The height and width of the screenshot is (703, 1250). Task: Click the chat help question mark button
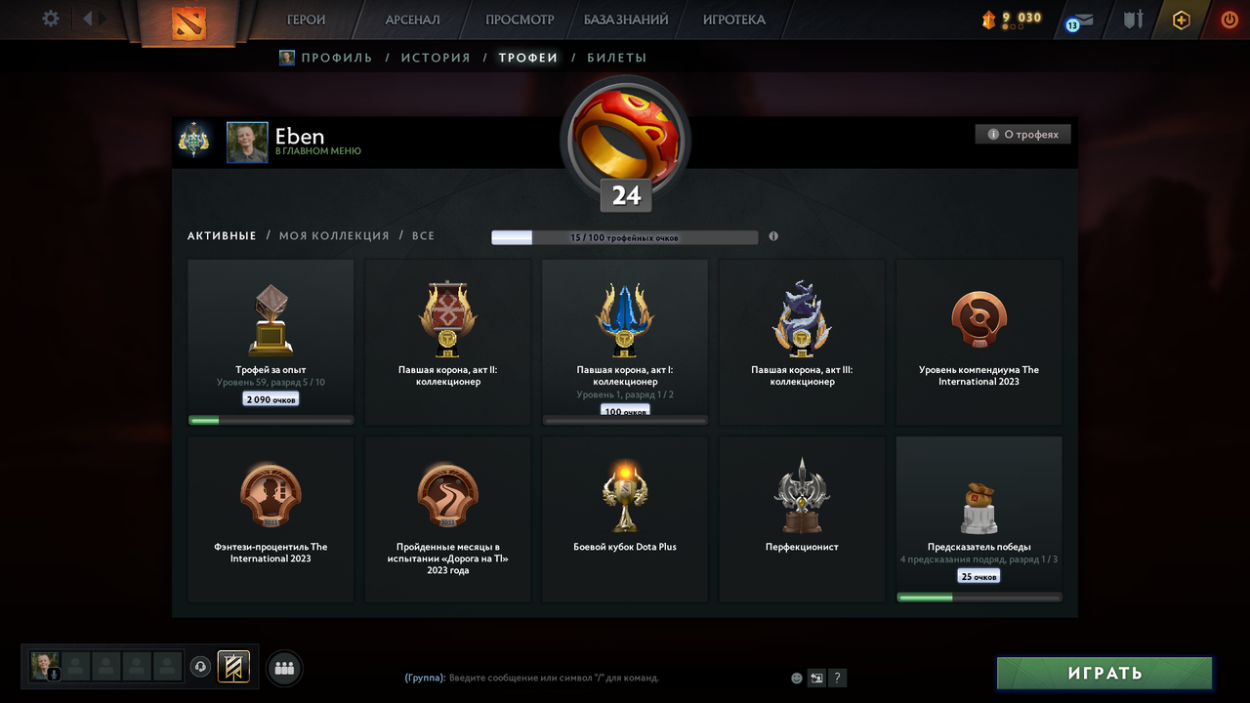coord(837,678)
